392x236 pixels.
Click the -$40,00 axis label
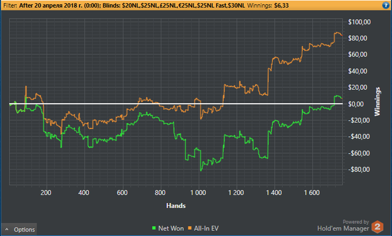pos(359,137)
